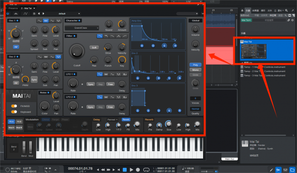Toggle Keyboard switch
The height and width of the screenshot is (173, 297).
point(14,112)
